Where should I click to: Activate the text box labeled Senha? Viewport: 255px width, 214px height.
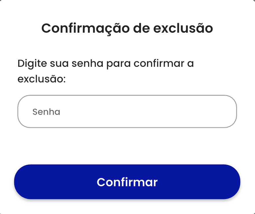point(127,111)
